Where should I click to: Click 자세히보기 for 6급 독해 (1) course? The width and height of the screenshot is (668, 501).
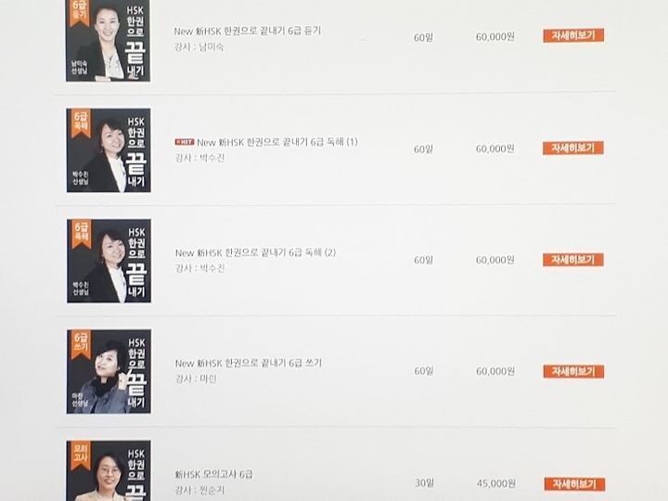click(573, 148)
